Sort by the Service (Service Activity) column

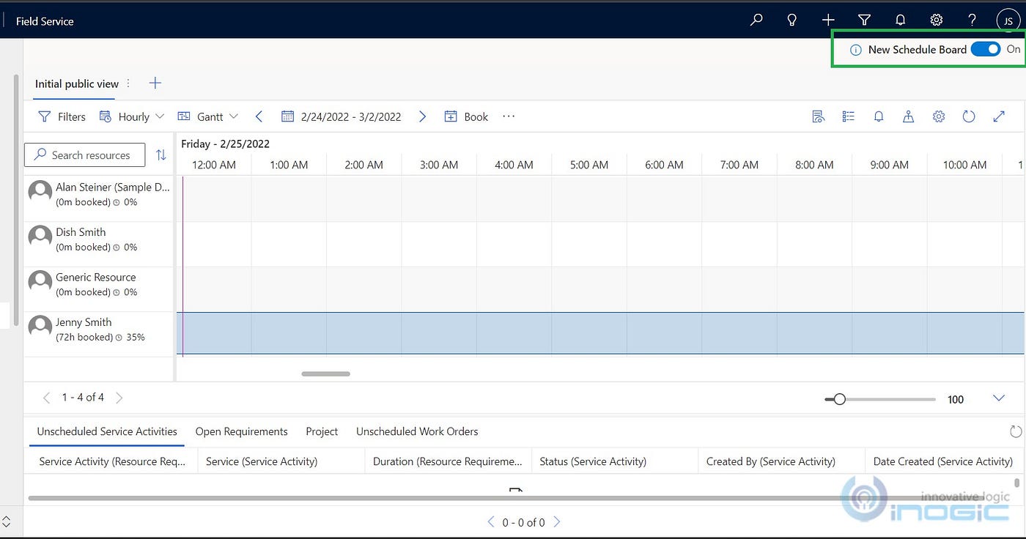281,461
